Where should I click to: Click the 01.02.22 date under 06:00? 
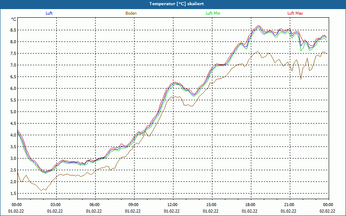[94, 211]
